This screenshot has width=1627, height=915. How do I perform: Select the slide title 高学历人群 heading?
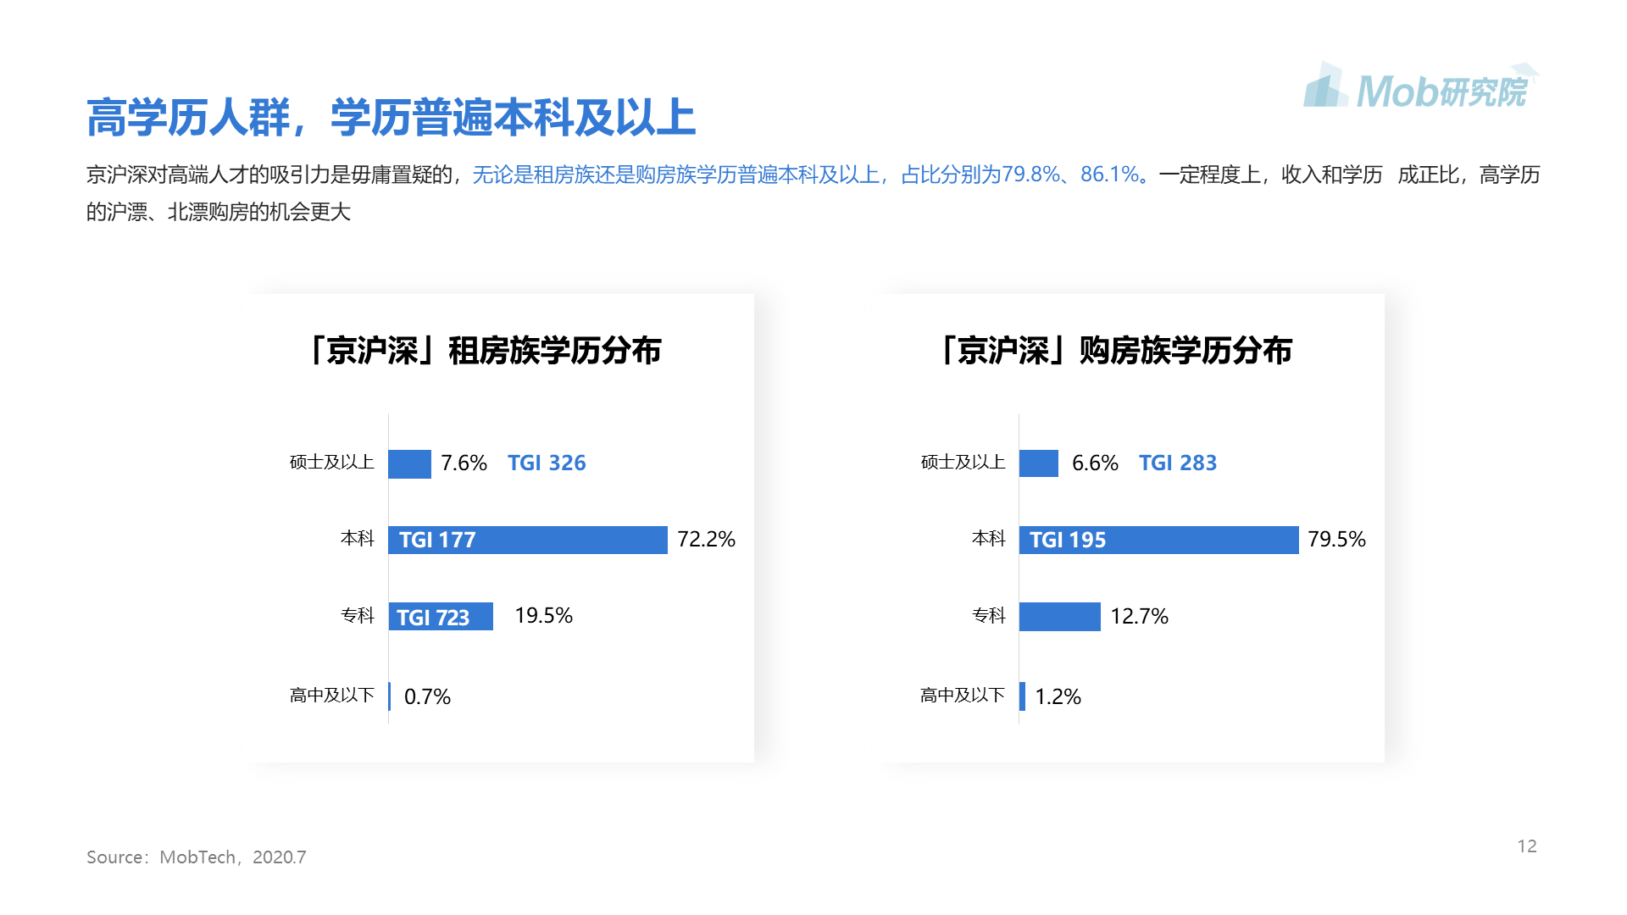pyautogui.click(x=391, y=117)
